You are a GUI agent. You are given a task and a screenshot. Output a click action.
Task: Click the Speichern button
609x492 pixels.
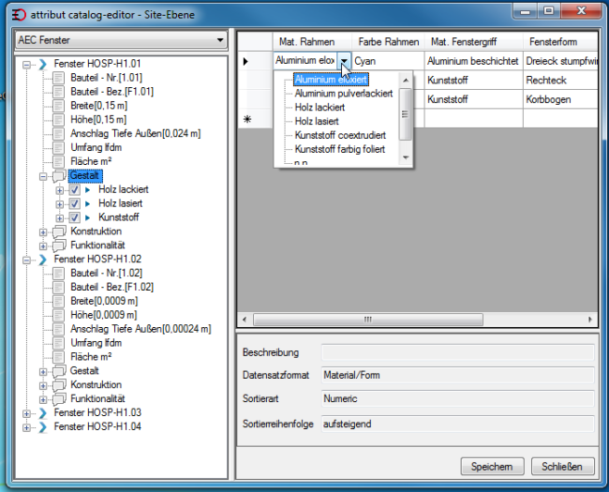point(492,467)
